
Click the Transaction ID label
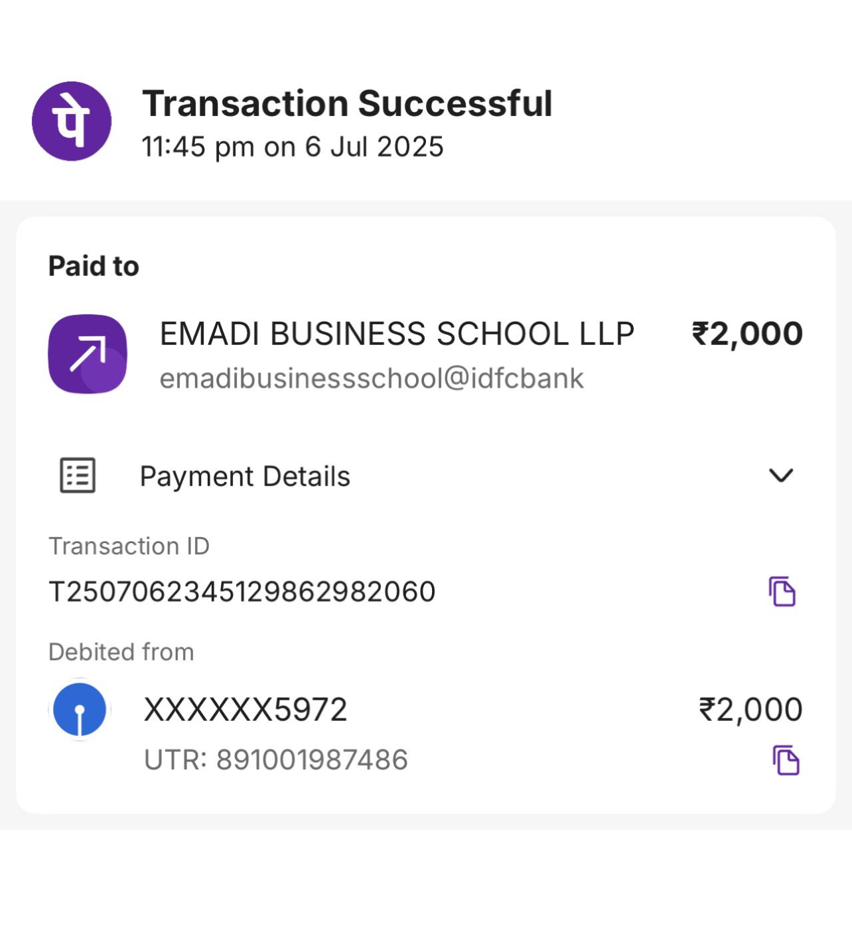click(x=129, y=546)
